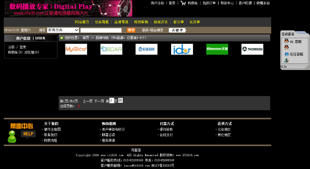Viewport: 310px width, 169px height.
Task: Click the GO pagination button
Action: click(x=120, y=100)
